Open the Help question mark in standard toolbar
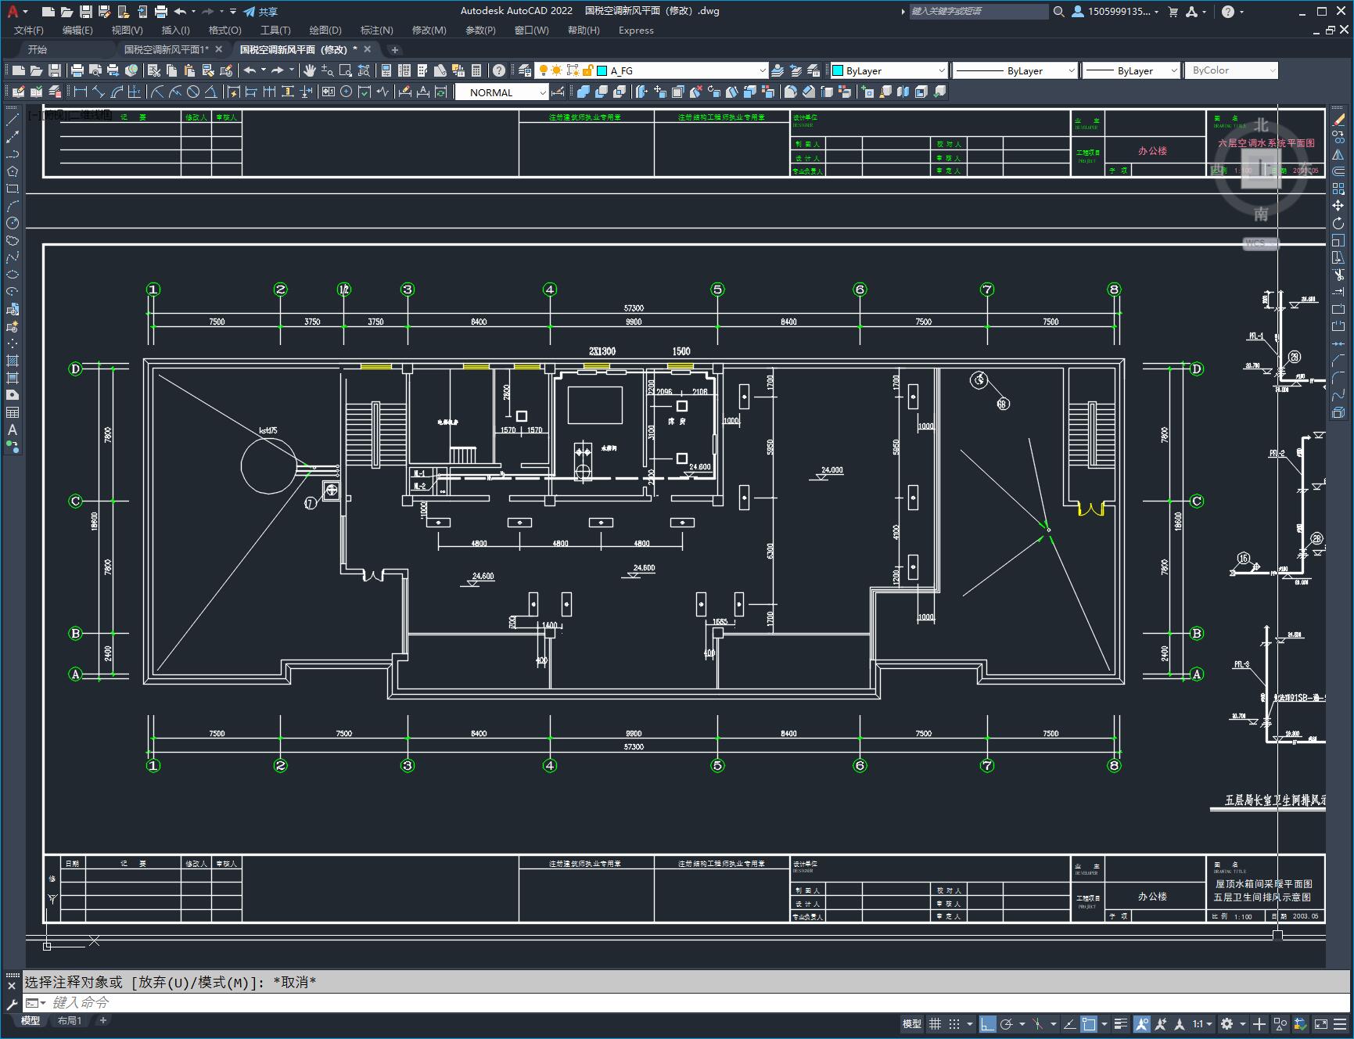This screenshot has height=1039, width=1354. (499, 70)
